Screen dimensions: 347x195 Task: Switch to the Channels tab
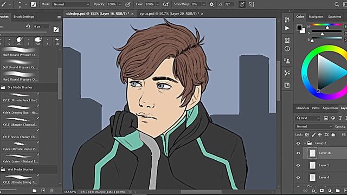point(303,108)
